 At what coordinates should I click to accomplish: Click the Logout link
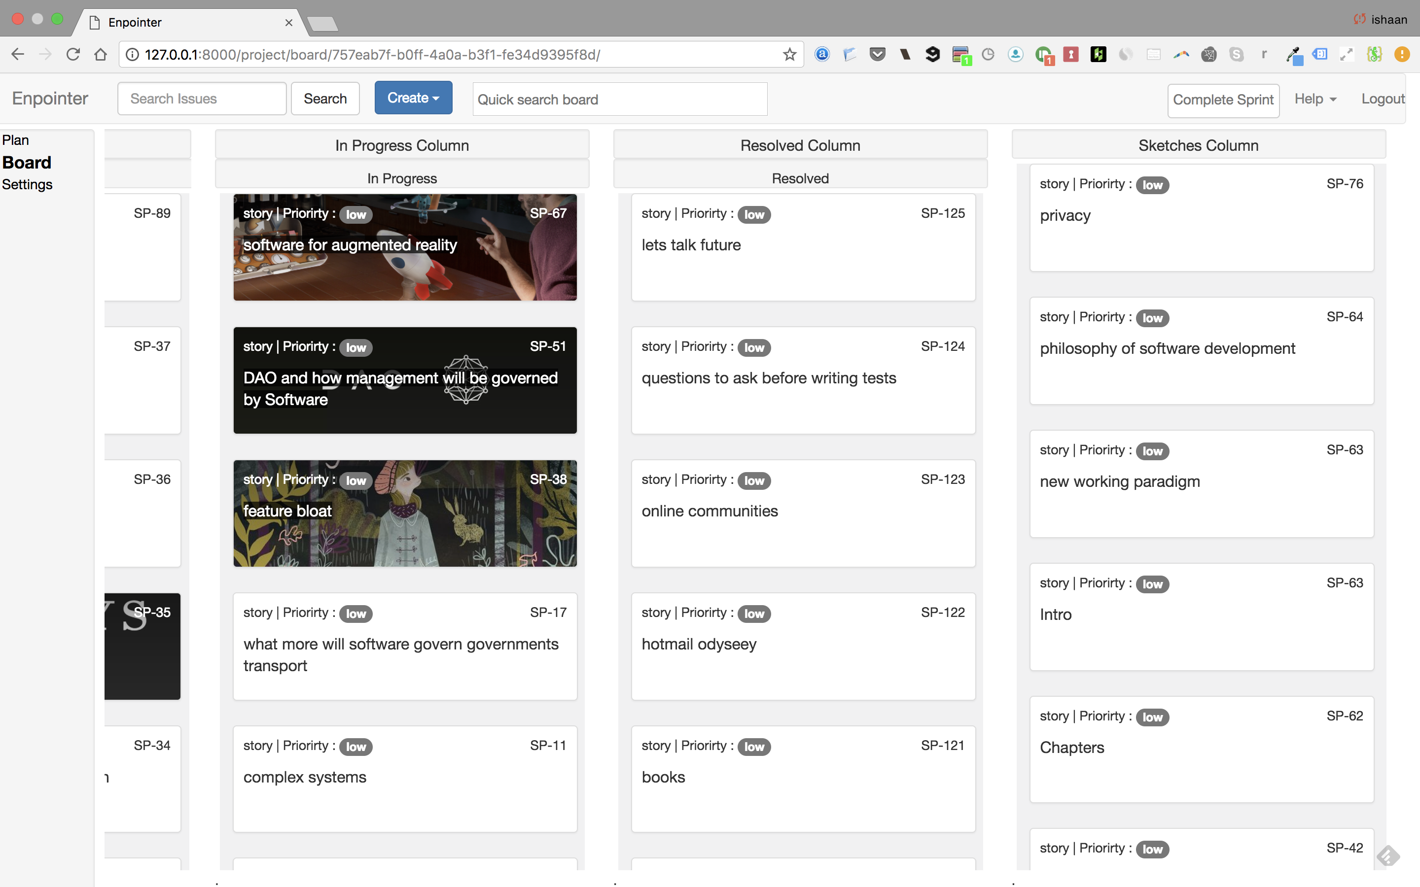[x=1383, y=99]
